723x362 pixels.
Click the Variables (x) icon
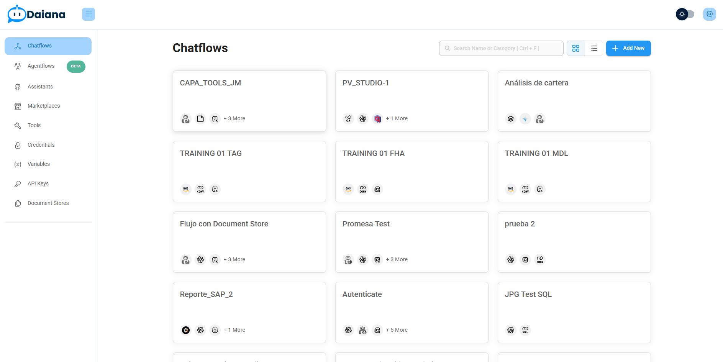pos(18,164)
